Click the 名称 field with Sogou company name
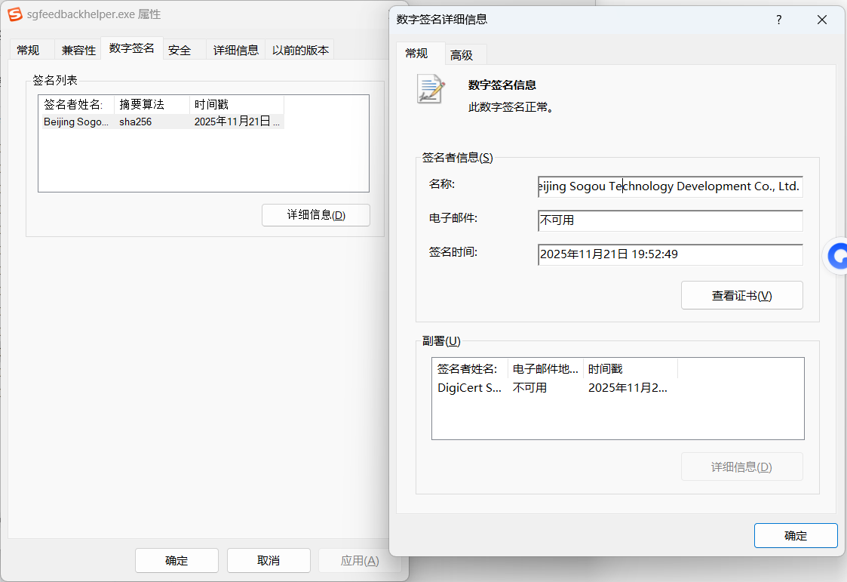The image size is (847, 582). pyautogui.click(x=670, y=186)
